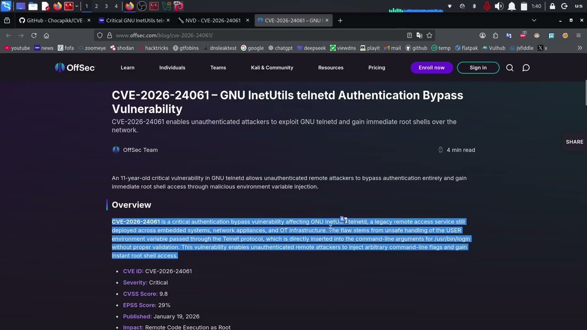Click the lock screen panel icon
Viewport: 587px width, 330px height.
click(552, 6)
